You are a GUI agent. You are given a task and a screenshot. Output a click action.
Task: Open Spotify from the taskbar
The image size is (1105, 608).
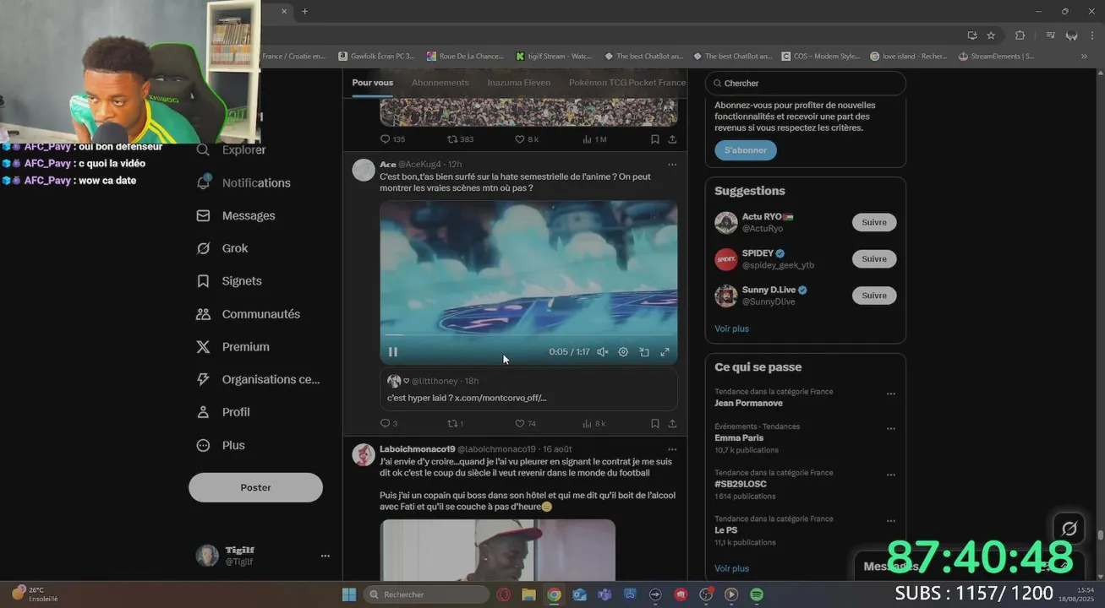click(757, 594)
